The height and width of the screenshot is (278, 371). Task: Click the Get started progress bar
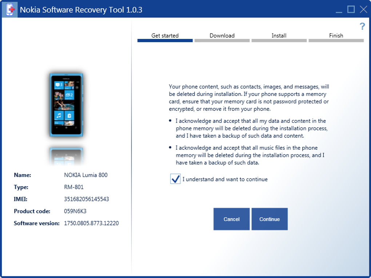pyautogui.click(x=165, y=41)
